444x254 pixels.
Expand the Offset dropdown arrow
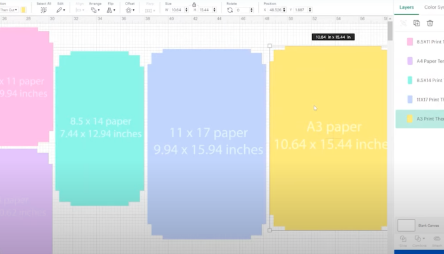tap(133, 10)
